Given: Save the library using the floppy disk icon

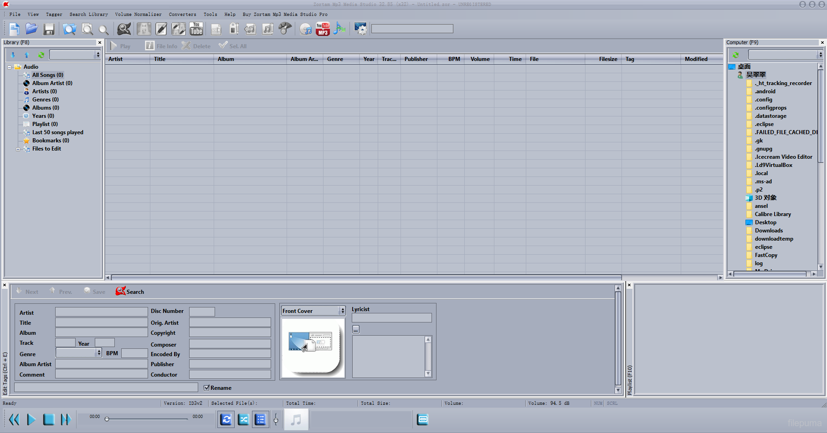Looking at the screenshot, I should pyautogui.click(x=49, y=29).
